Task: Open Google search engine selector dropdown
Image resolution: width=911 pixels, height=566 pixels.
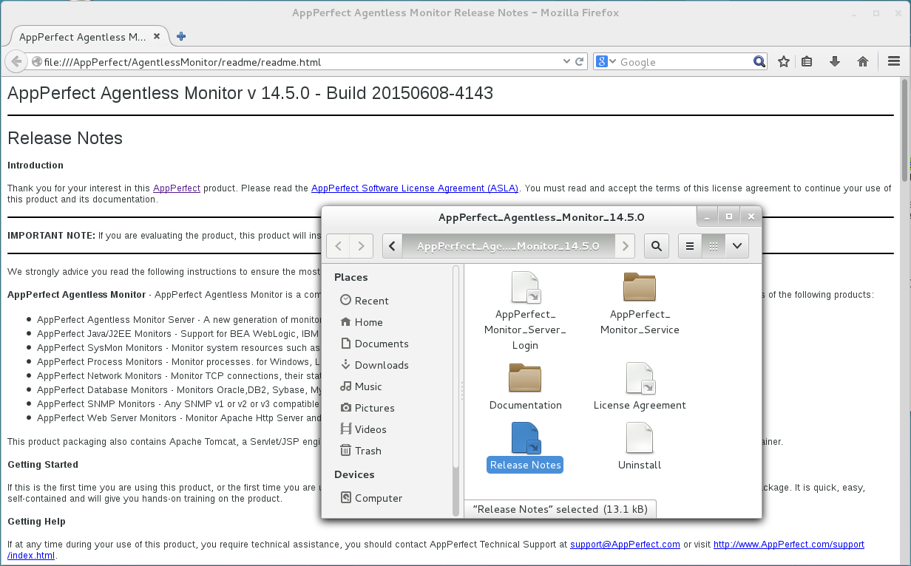Action: point(606,62)
